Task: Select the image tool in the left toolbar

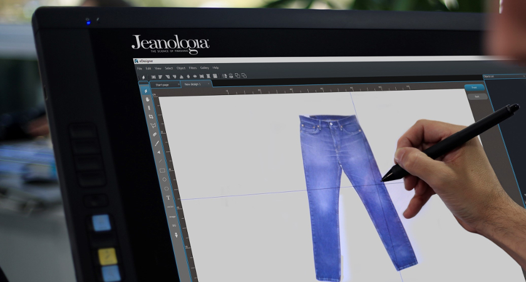Action: point(172,217)
